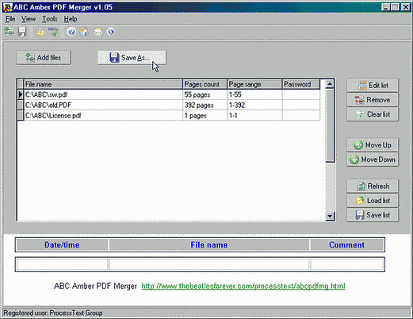Click the ABC spell check toolbar icon
413x319 pixels.
click(53, 32)
